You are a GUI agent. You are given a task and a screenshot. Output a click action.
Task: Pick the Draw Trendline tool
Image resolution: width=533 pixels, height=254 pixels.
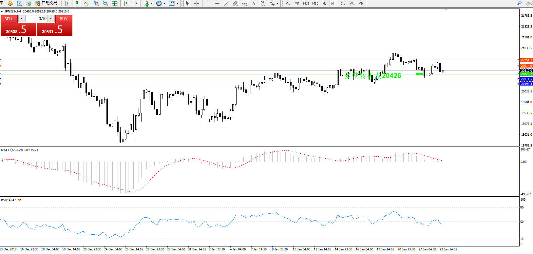click(x=226, y=3)
